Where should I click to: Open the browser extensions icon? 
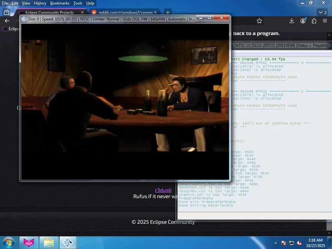tap(314, 21)
